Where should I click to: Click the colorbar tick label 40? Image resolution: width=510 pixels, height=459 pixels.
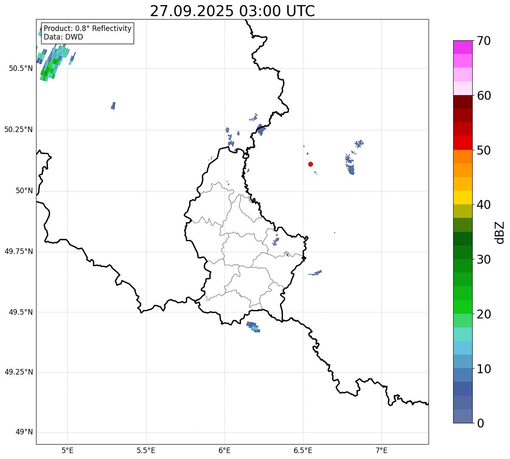(x=483, y=205)
